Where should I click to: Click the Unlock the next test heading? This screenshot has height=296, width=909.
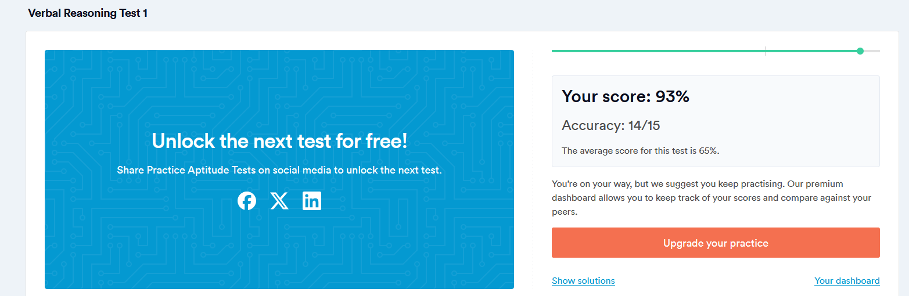coord(279,140)
